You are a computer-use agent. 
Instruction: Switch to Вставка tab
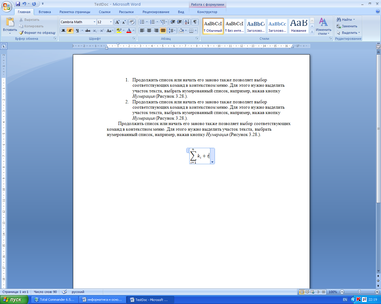[45, 12]
